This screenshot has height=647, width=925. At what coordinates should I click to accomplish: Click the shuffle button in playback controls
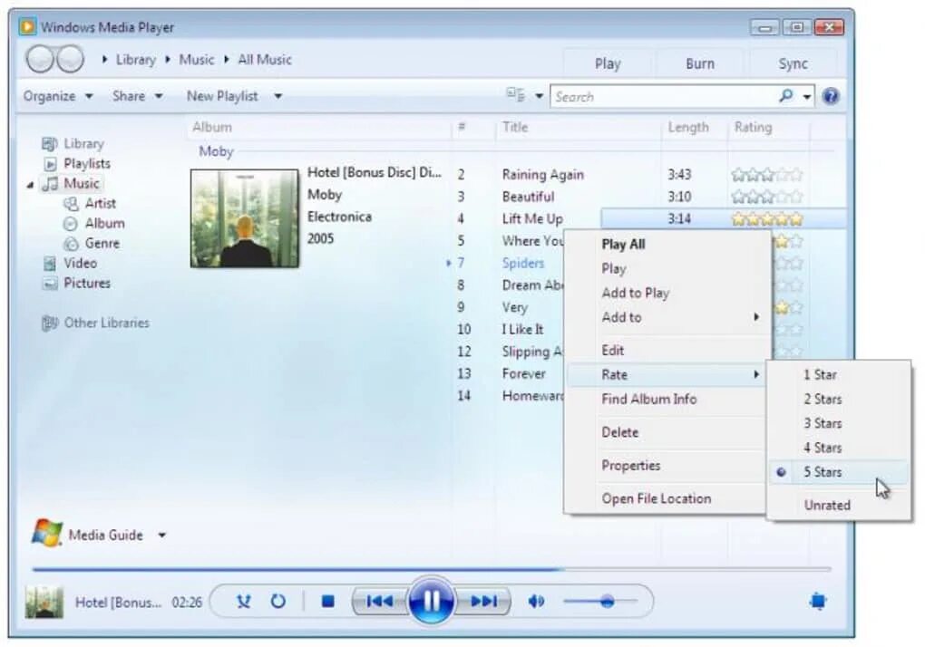243,601
